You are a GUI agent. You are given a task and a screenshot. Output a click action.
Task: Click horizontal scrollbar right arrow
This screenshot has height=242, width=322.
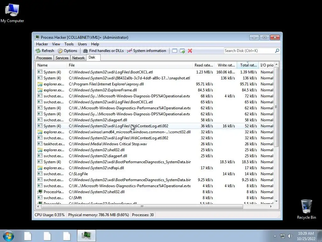(x=271, y=206)
